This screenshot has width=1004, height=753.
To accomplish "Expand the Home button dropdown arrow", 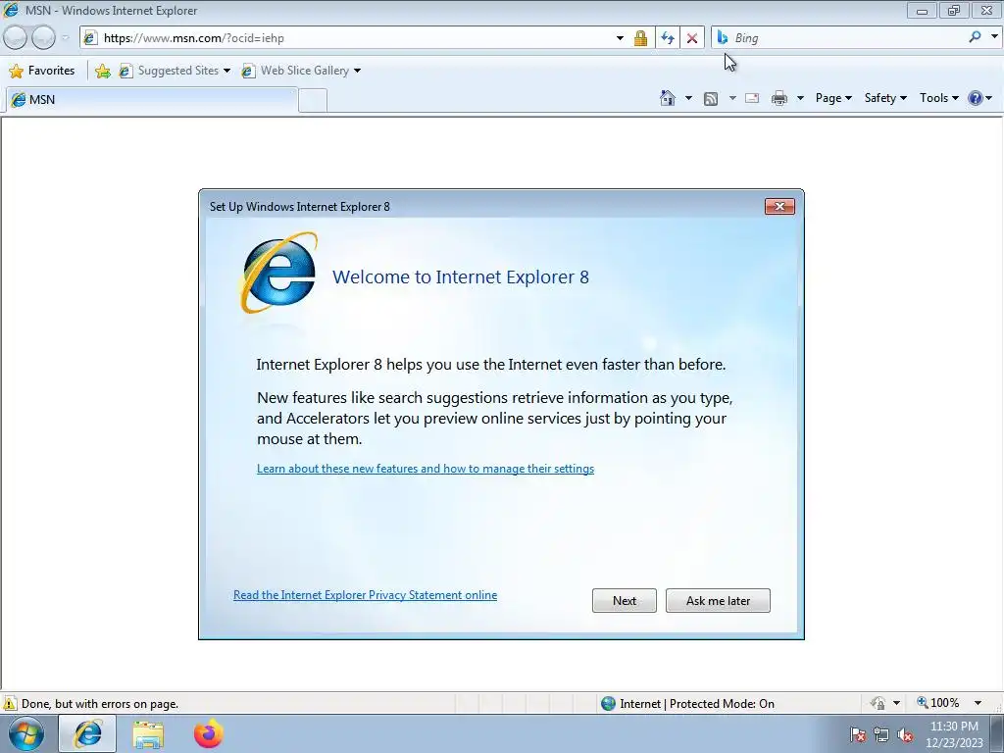I will [x=688, y=98].
